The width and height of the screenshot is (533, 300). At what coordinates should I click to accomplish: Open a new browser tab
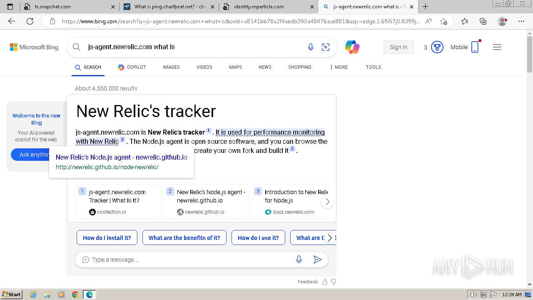[x=425, y=7]
